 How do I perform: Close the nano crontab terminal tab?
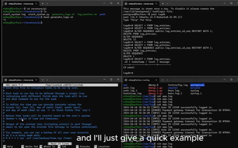click(x=36, y=80)
